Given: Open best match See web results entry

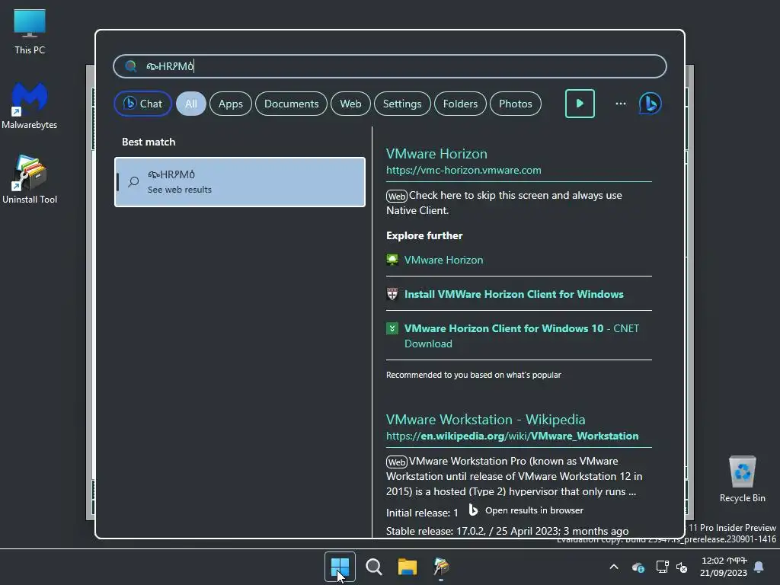Looking at the screenshot, I should pyautogui.click(x=240, y=181).
